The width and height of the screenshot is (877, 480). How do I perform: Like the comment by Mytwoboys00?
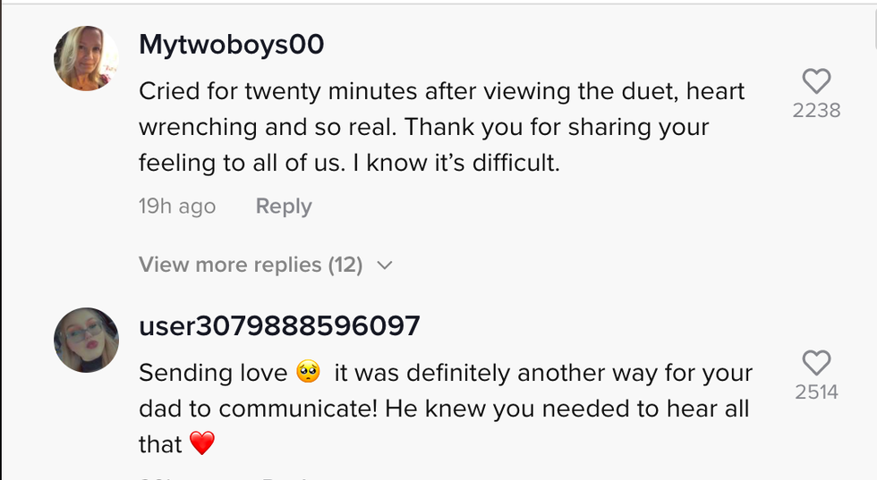pyautogui.click(x=816, y=82)
